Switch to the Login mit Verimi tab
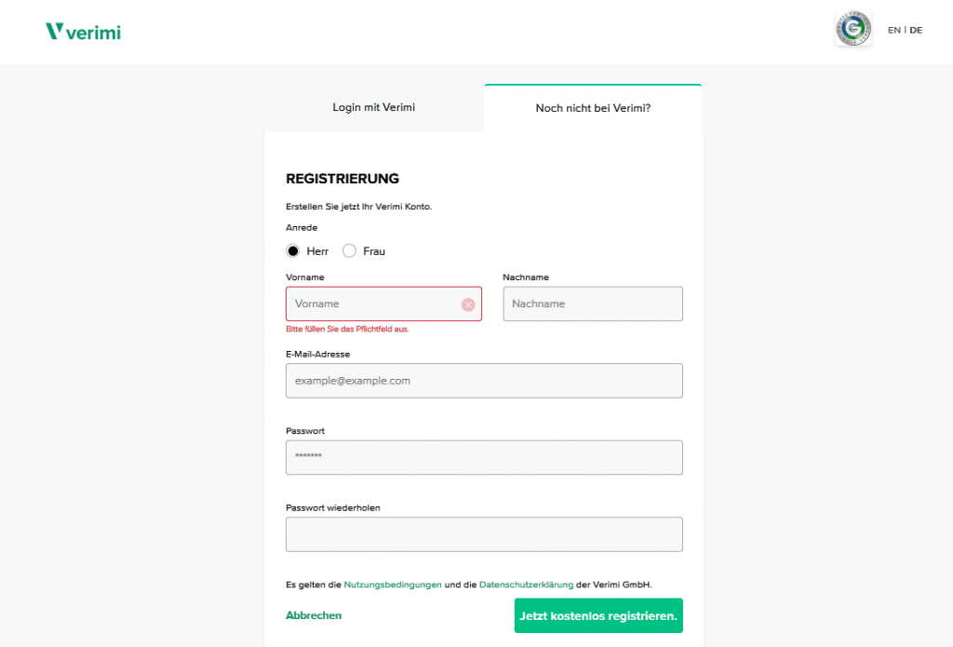Image resolution: width=953 pixels, height=647 pixels. point(374,108)
